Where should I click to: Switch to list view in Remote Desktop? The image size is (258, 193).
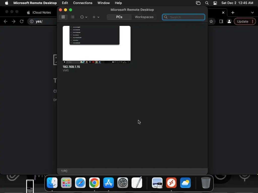coord(73,17)
